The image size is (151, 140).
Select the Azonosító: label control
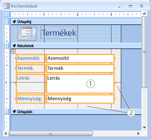coord(30,58)
